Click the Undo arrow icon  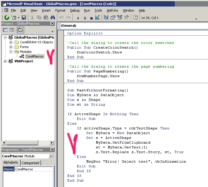62,18
